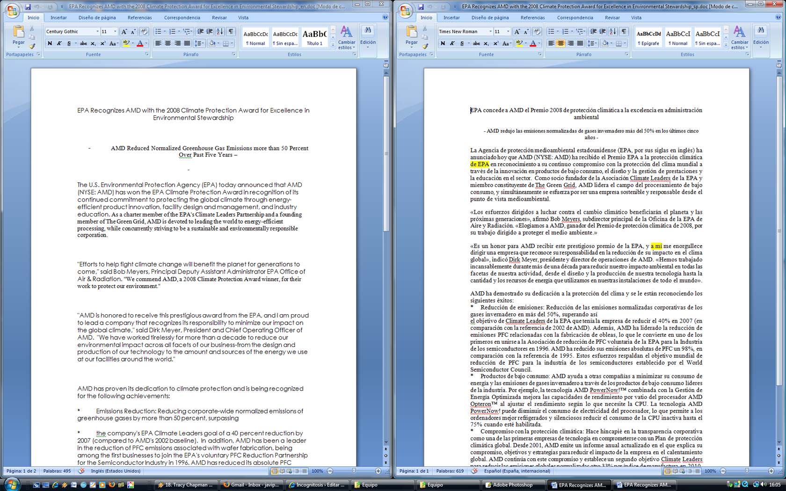Apply superscript in left window
Image resolution: width=786 pixels, height=491 pixels.
[x=103, y=43]
